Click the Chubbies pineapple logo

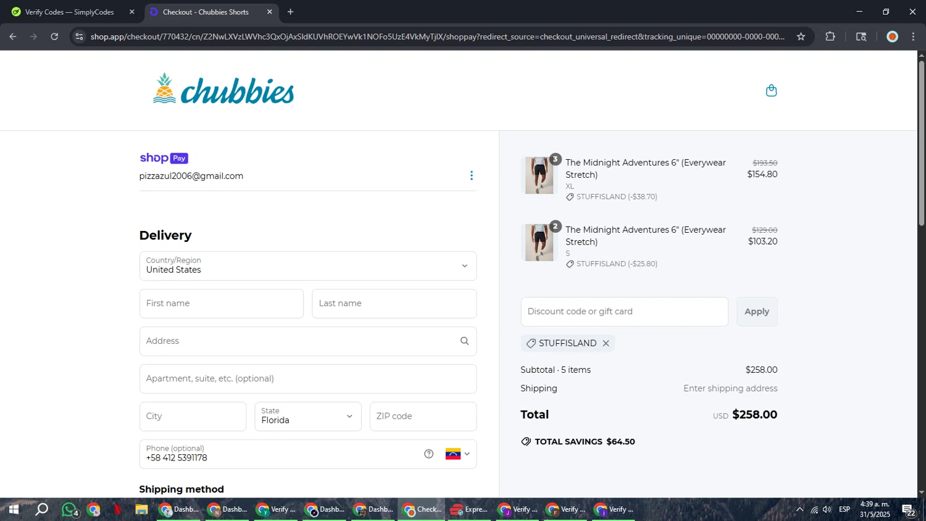pos(223,90)
